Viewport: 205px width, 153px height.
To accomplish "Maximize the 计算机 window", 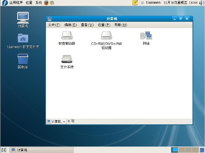I will coord(181,19).
